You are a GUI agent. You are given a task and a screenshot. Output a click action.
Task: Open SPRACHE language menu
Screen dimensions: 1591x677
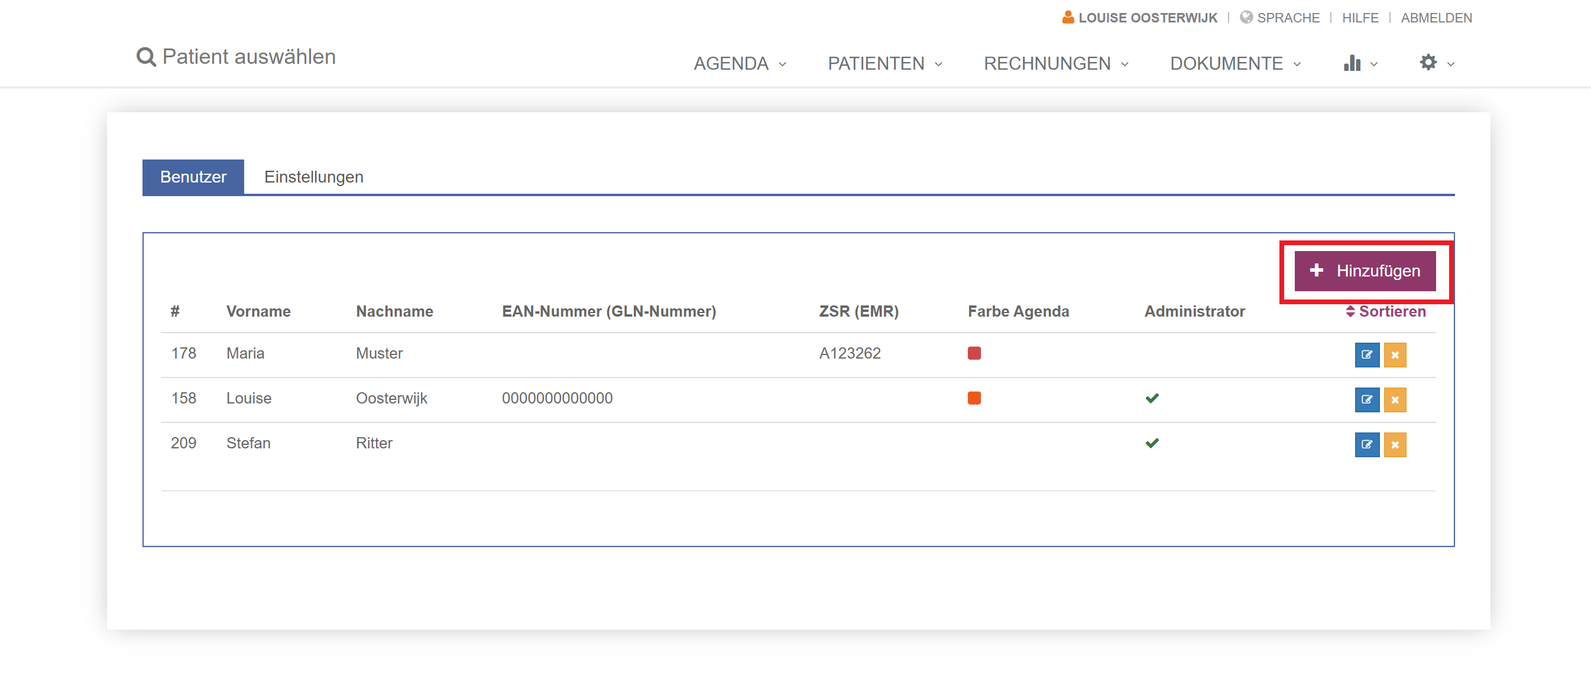pos(1288,18)
